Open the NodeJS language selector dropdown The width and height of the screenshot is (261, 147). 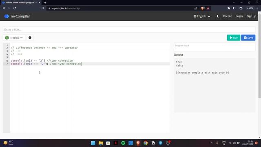pos(14,38)
